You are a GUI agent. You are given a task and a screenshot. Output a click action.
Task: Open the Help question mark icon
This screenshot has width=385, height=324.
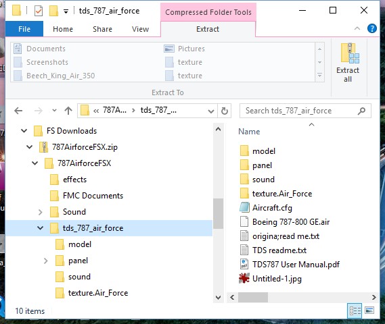point(371,28)
